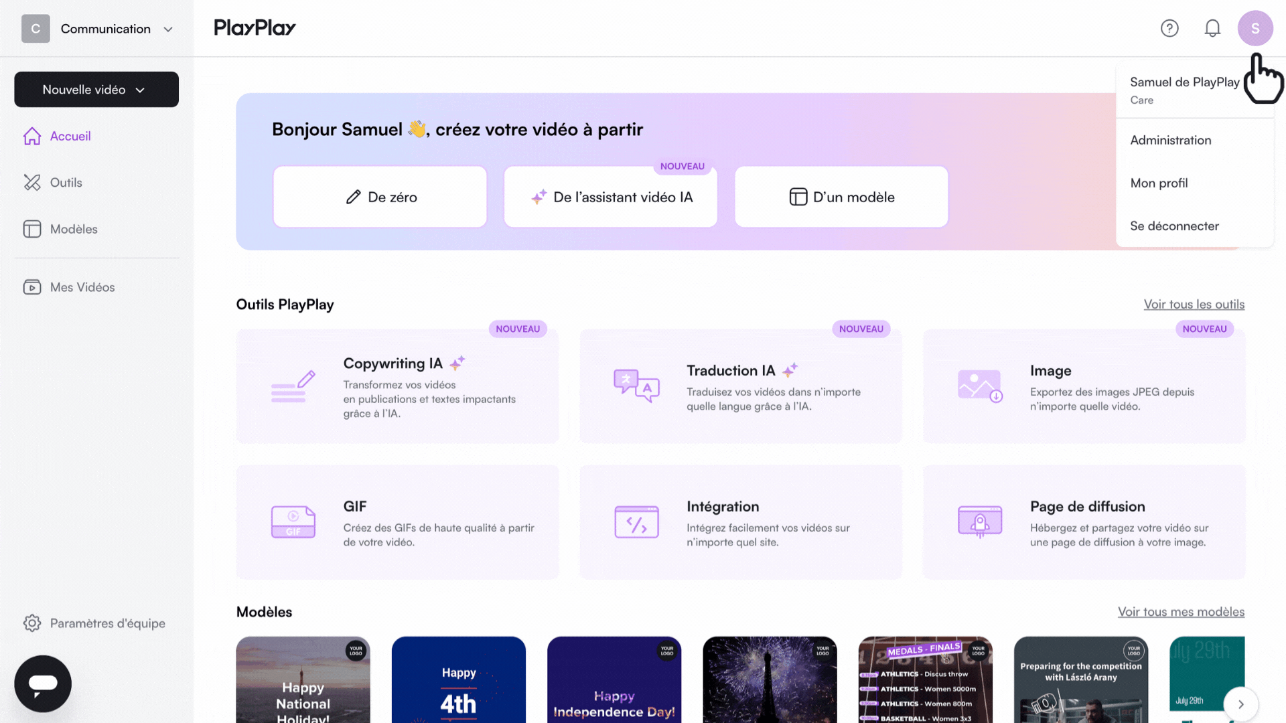Select Administration in the profile menu
Viewport: 1286px width, 723px height.
1170,140
